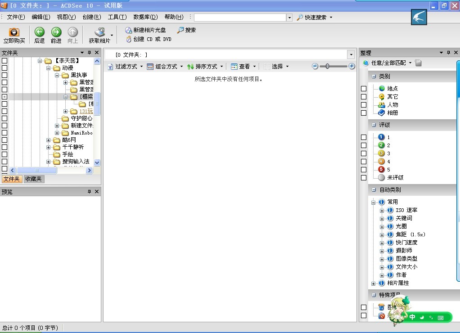Expand the 相片属性 node
The height and width of the screenshot is (333, 460).
[x=373, y=283]
